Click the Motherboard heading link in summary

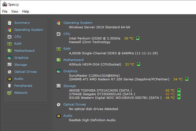point(73,60)
